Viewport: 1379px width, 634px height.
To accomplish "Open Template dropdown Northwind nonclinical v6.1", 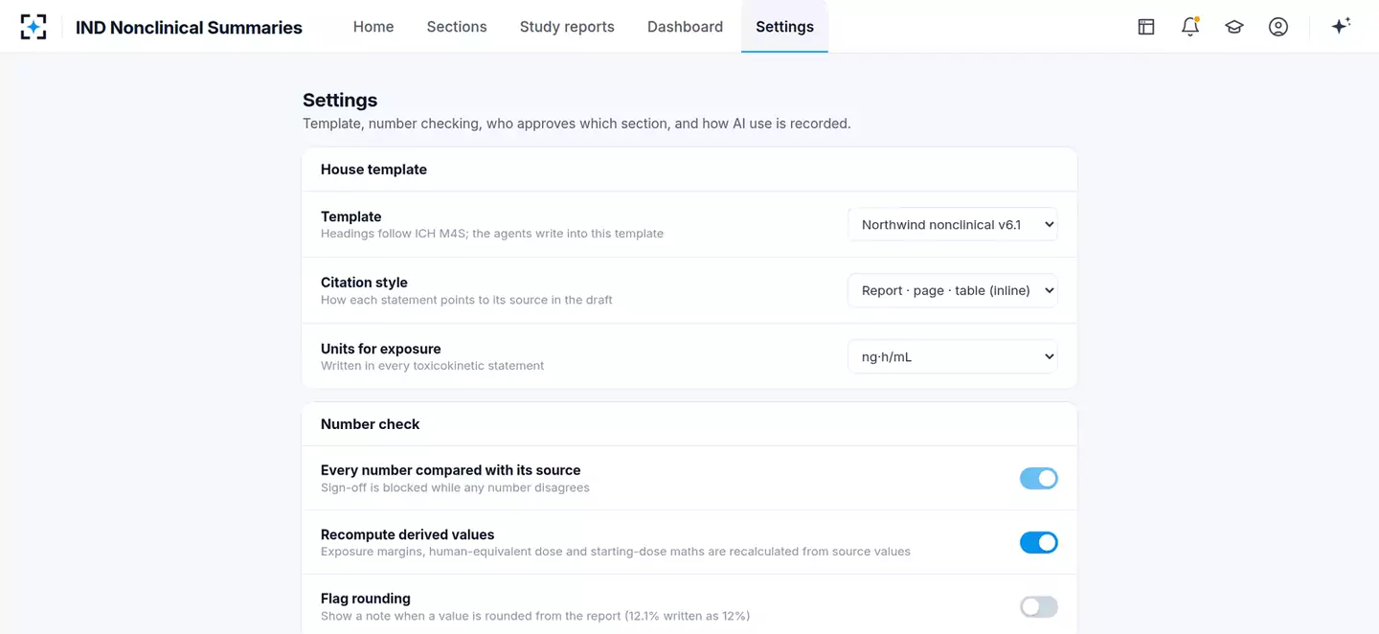I will [x=953, y=225].
